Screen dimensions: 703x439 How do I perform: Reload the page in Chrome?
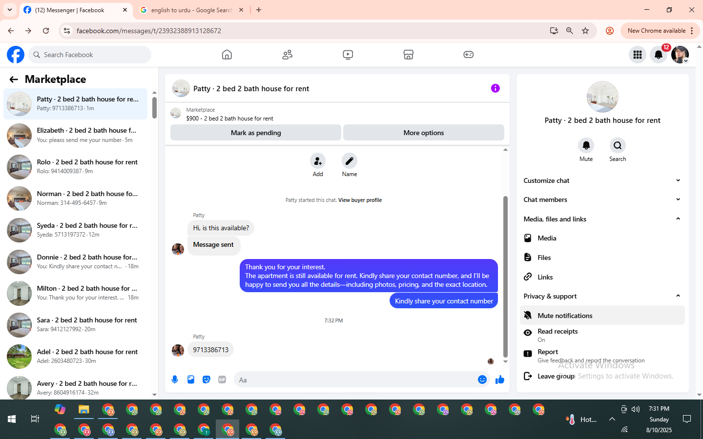46,31
